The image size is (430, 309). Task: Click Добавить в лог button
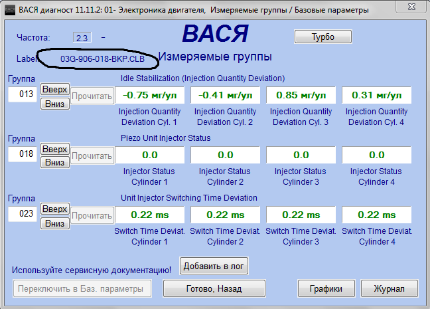[214, 266]
